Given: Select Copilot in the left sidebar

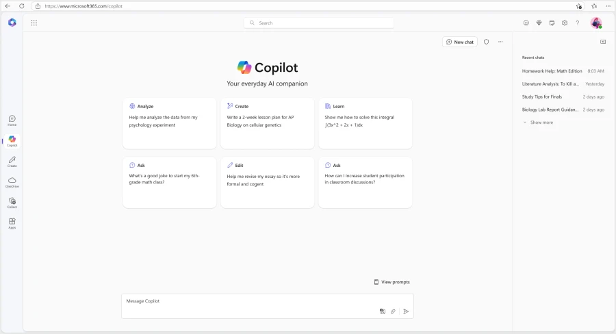Looking at the screenshot, I should pos(12,141).
